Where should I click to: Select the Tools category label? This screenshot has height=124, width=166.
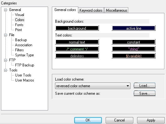(x=13, y=70)
